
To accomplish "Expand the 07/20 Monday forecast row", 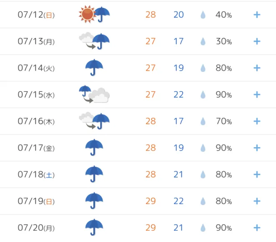I will 257,228.
